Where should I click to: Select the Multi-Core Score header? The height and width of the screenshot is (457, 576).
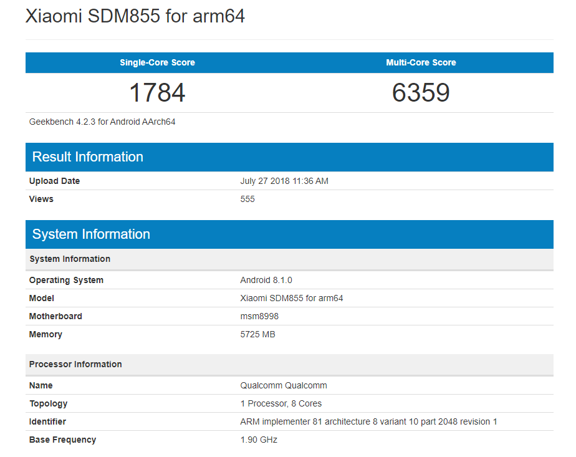click(x=421, y=62)
